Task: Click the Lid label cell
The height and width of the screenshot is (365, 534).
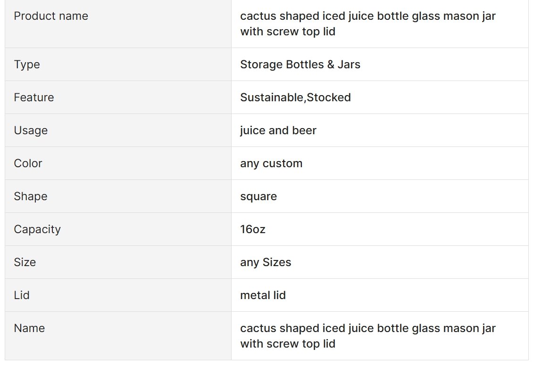Action: tap(118, 295)
